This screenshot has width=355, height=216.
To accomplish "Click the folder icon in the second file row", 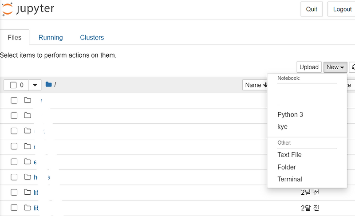I will click(28, 115).
